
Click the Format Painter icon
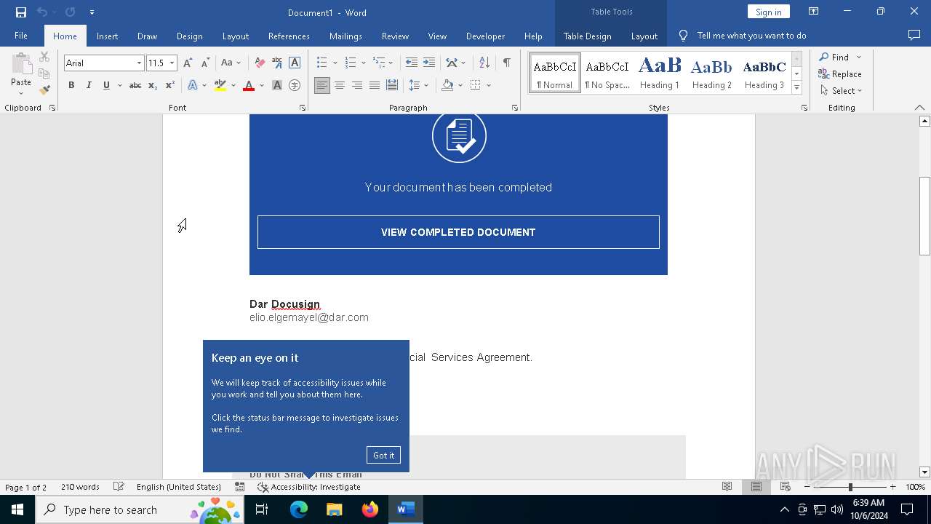pyautogui.click(x=44, y=90)
